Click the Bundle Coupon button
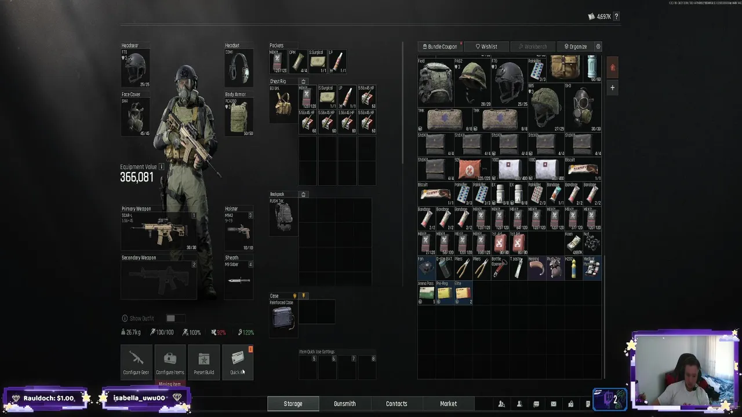The width and height of the screenshot is (742, 417). tap(440, 46)
